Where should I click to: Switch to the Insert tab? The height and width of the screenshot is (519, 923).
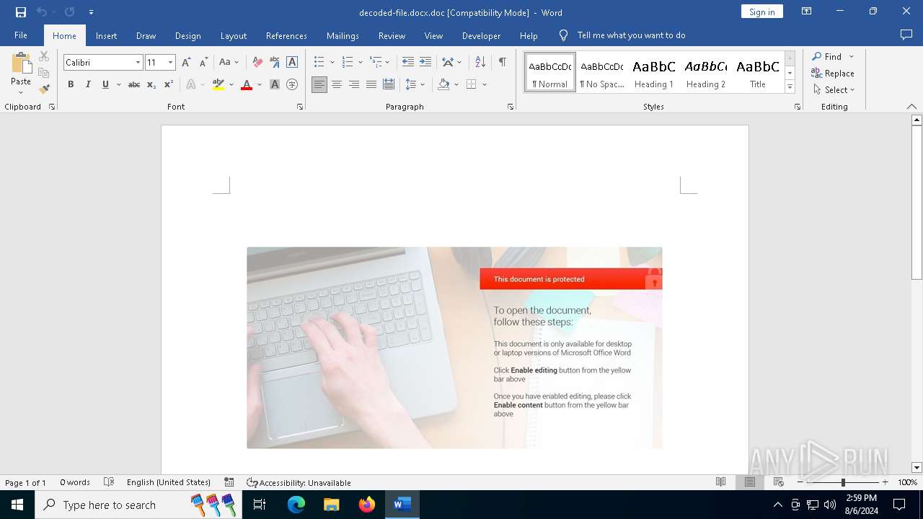coord(106,35)
